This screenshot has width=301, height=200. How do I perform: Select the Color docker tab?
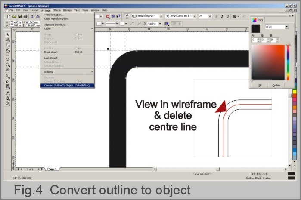[258, 20]
